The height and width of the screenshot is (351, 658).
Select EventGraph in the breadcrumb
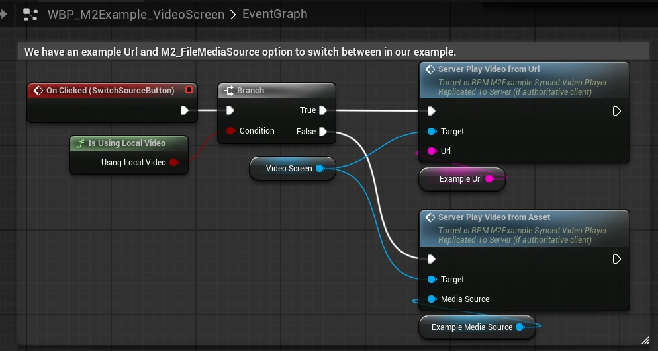point(275,14)
